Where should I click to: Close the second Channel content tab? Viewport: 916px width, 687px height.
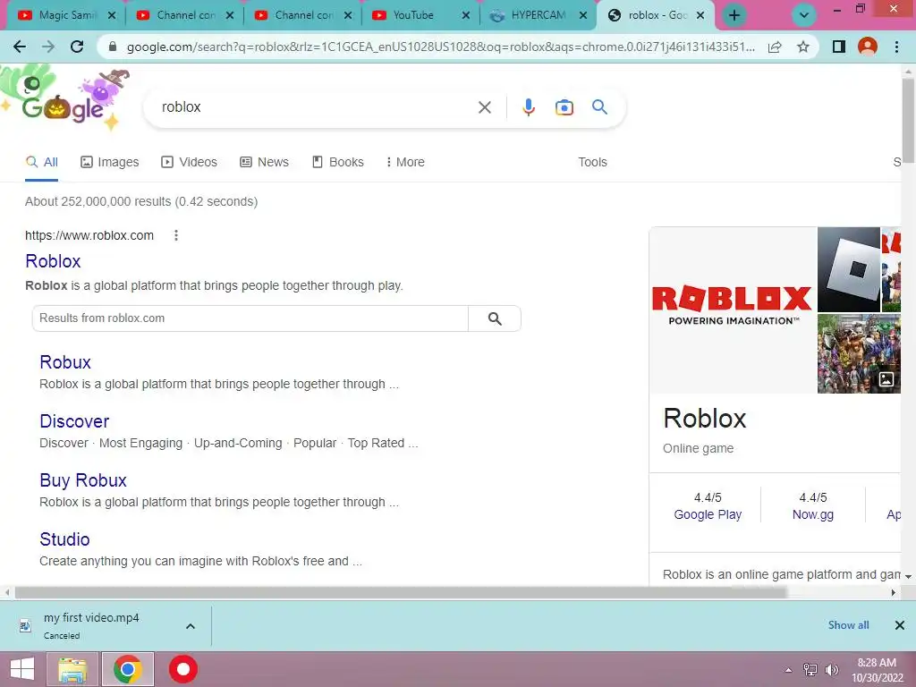tap(348, 16)
